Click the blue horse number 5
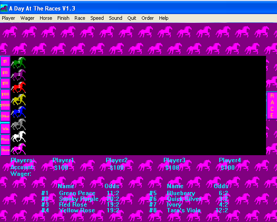 [18, 112]
